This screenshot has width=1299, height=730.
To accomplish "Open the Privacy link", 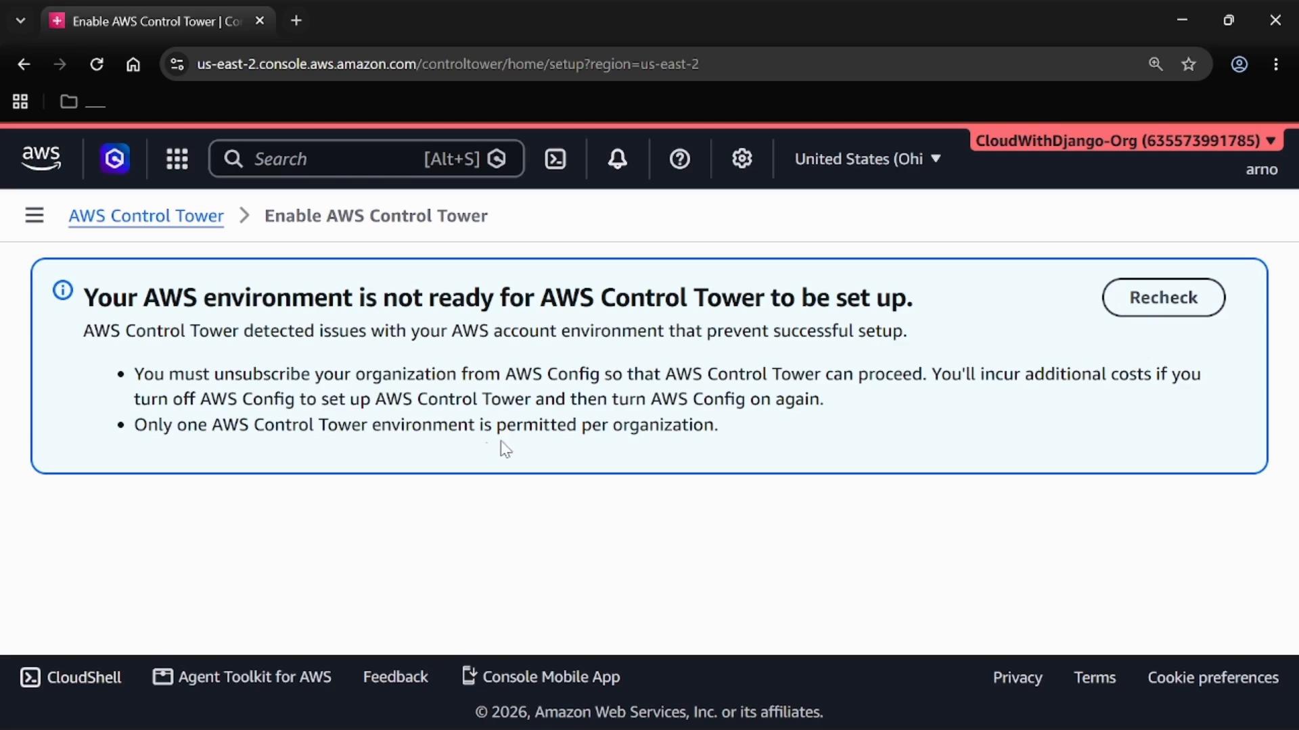I will [x=1018, y=677].
